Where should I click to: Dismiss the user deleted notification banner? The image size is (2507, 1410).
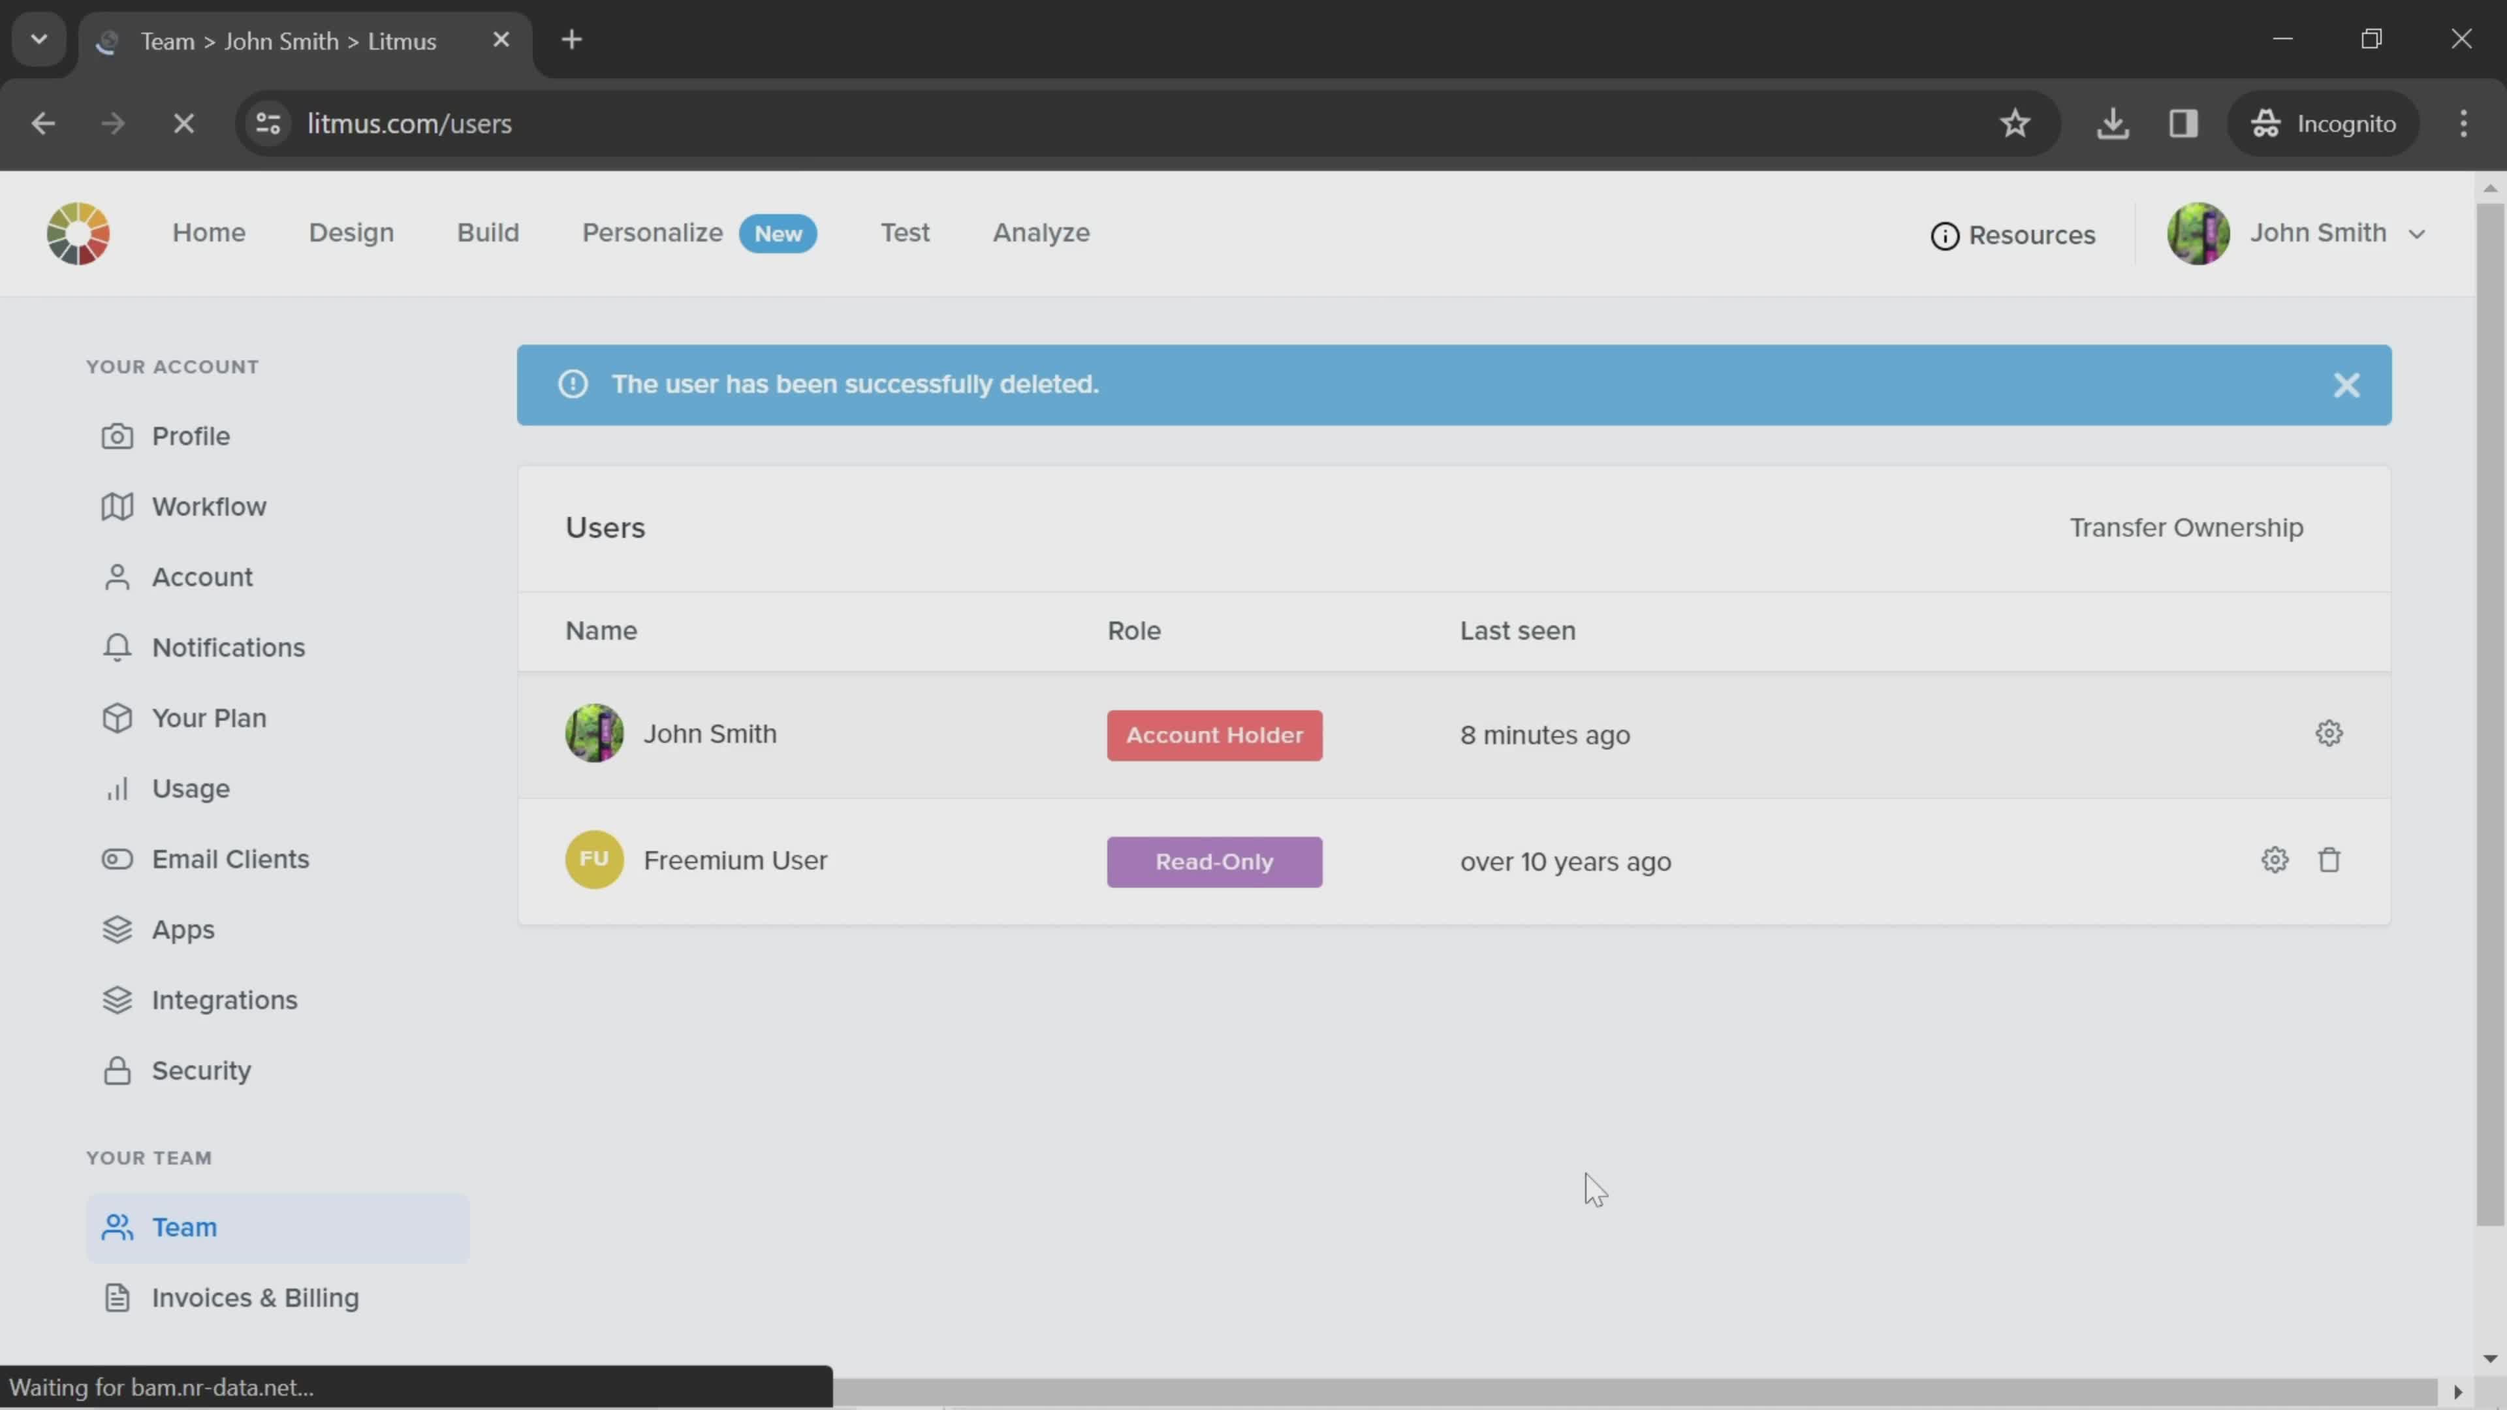[2346, 385]
